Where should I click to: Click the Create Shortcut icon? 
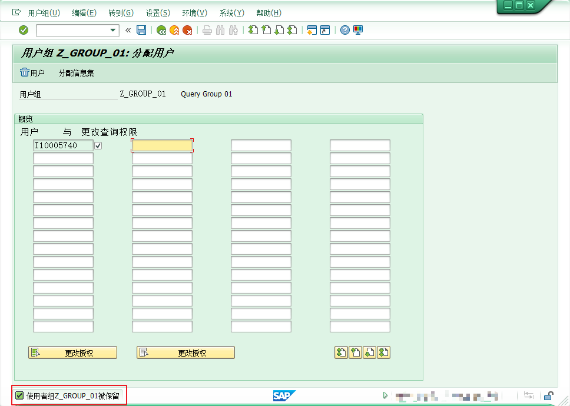(x=325, y=30)
